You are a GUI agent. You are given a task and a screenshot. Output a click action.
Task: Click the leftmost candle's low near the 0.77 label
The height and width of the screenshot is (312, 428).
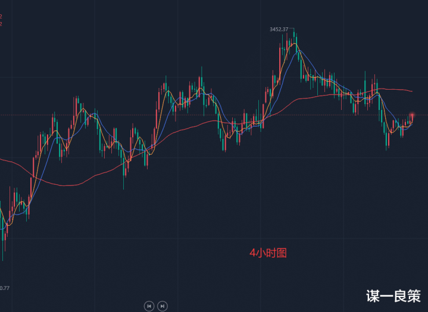coord(3,259)
